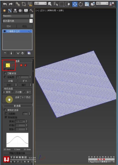118x165 pixels.
Task: Toggle the Show End Result icon
Action: [x=11, y=53]
